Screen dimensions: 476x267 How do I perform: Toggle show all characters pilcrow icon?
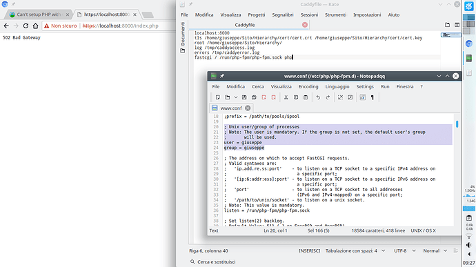[373, 97]
